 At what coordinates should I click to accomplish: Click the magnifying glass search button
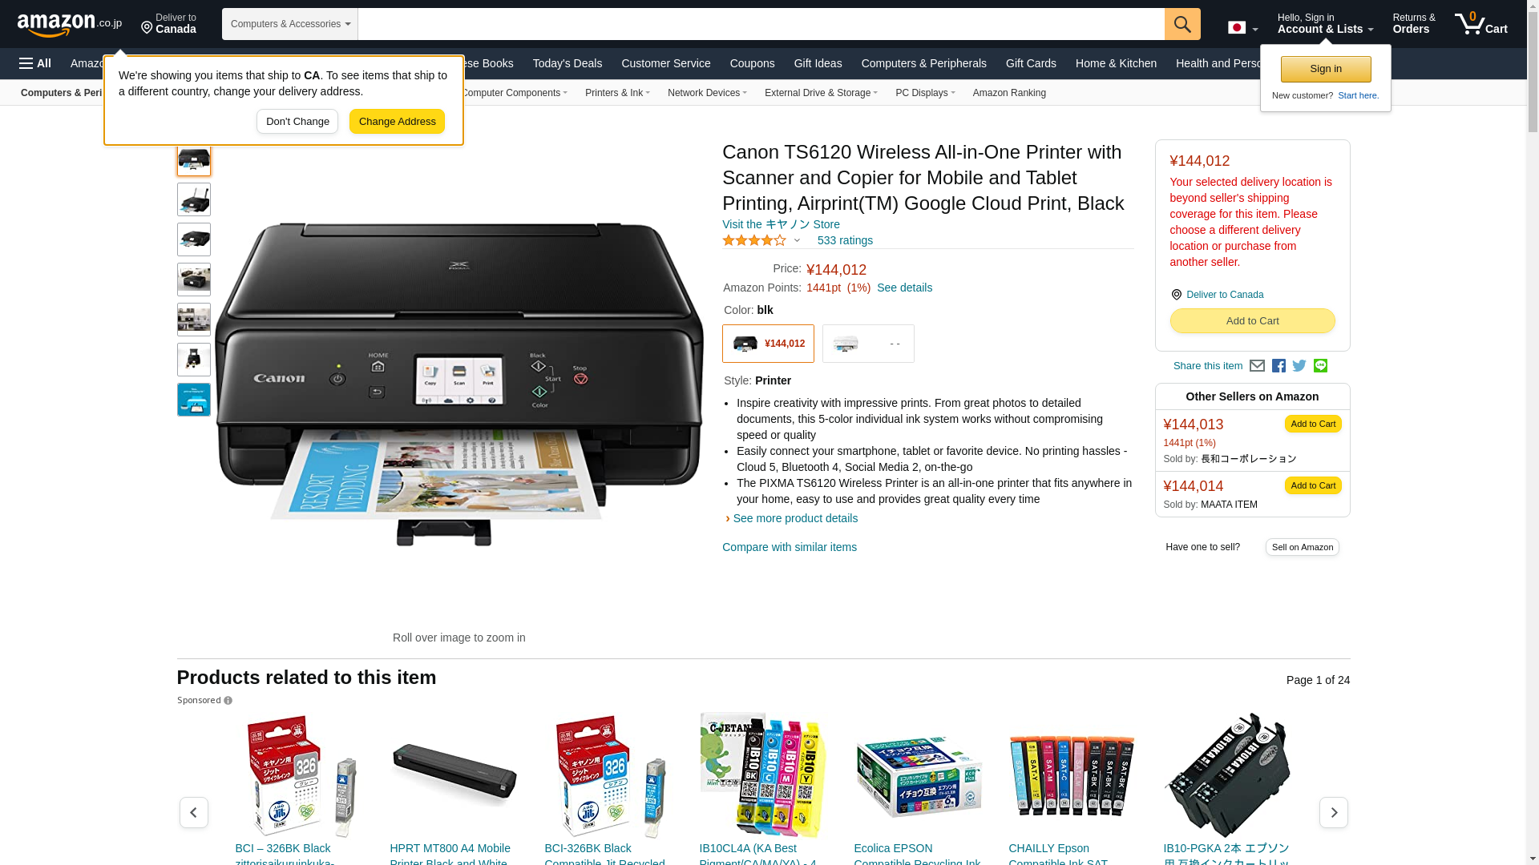click(x=1182, y=24)
